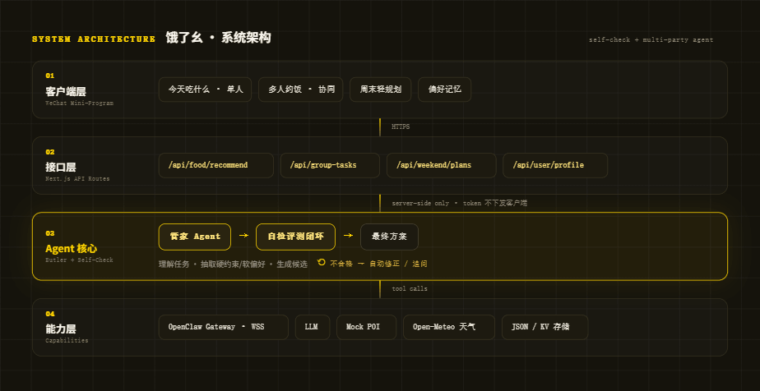Click the /api/group-tasks route chip
The image size is (760, 391).
[330, 165]
